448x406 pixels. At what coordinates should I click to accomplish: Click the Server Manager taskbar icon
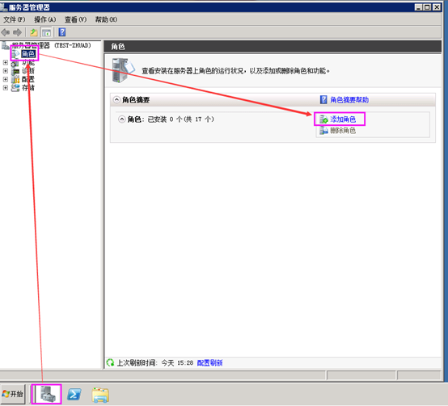47,395
